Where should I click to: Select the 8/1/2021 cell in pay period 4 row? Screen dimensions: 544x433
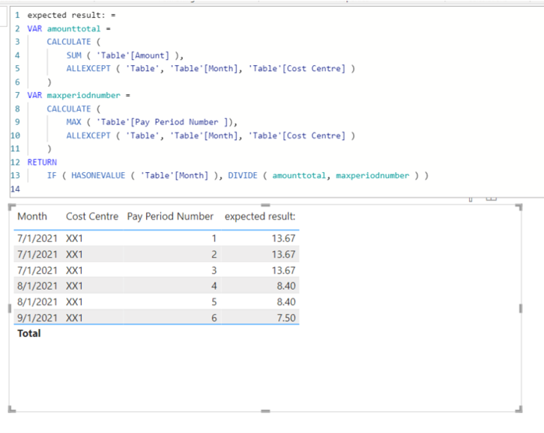[37, 286]
